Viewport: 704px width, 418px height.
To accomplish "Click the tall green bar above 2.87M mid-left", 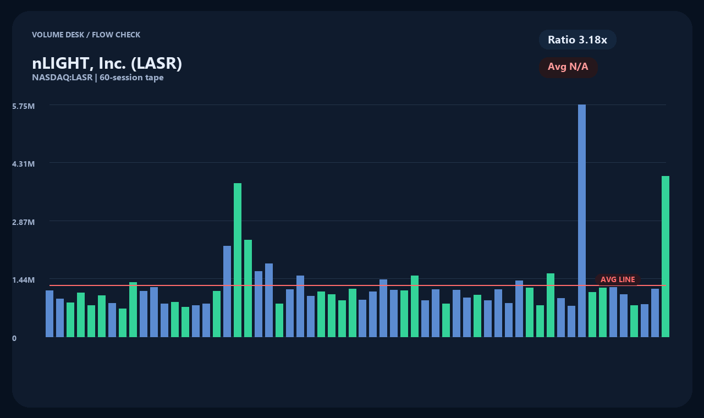I will click(x=238, y=260).
